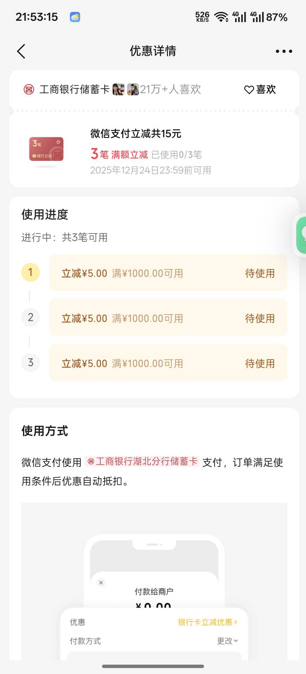Tap 已使用0/3笔 usage progress text
Screen dimensions: 306x674
point(176,154)
